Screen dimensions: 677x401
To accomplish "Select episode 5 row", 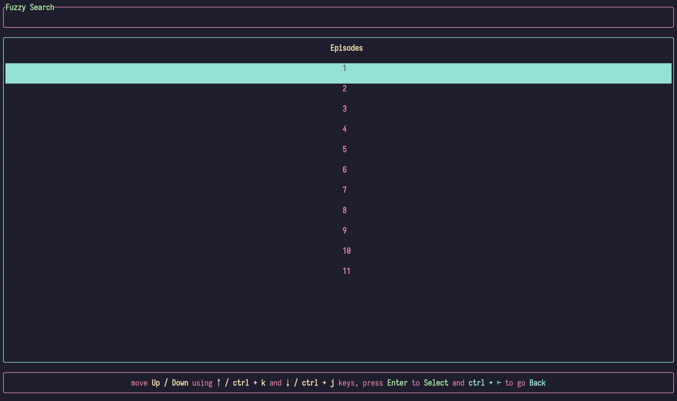I will pyautogui.click(x=344, y=150).
